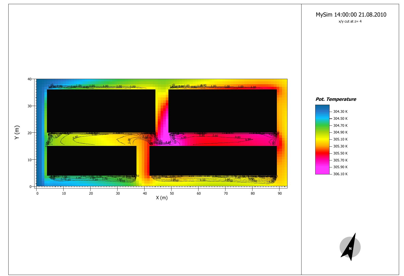Pick the dark blue swatch at legend top
Screen dimensions: 404x276
point(322,108)
